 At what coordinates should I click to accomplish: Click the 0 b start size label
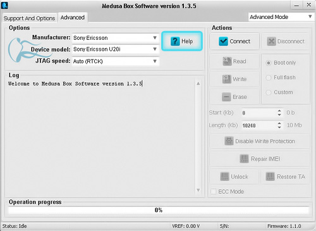(291, 113)
